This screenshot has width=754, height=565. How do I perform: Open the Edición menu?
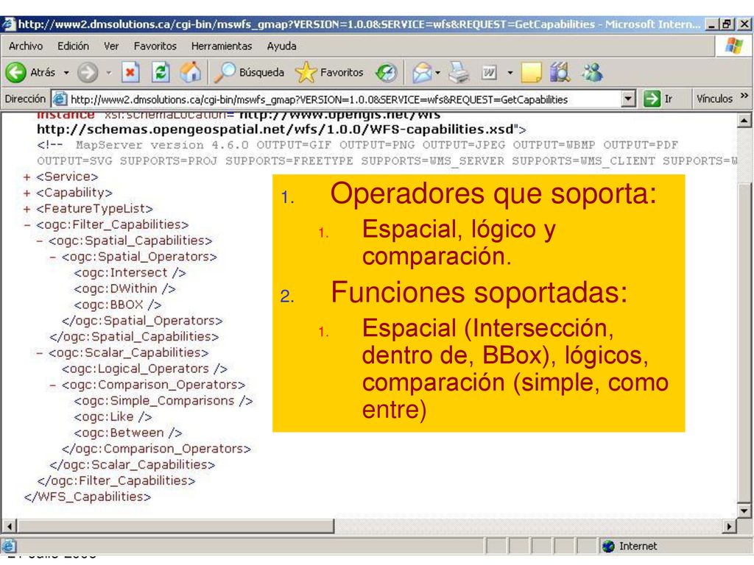pyautogui.click(x=73, y=46)
